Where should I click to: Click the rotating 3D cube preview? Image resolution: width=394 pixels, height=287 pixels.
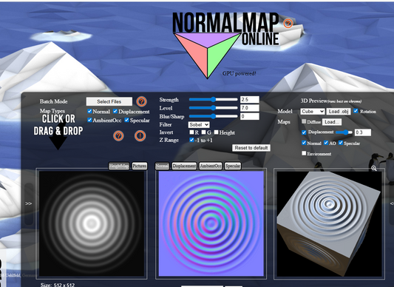pos(329,223)
